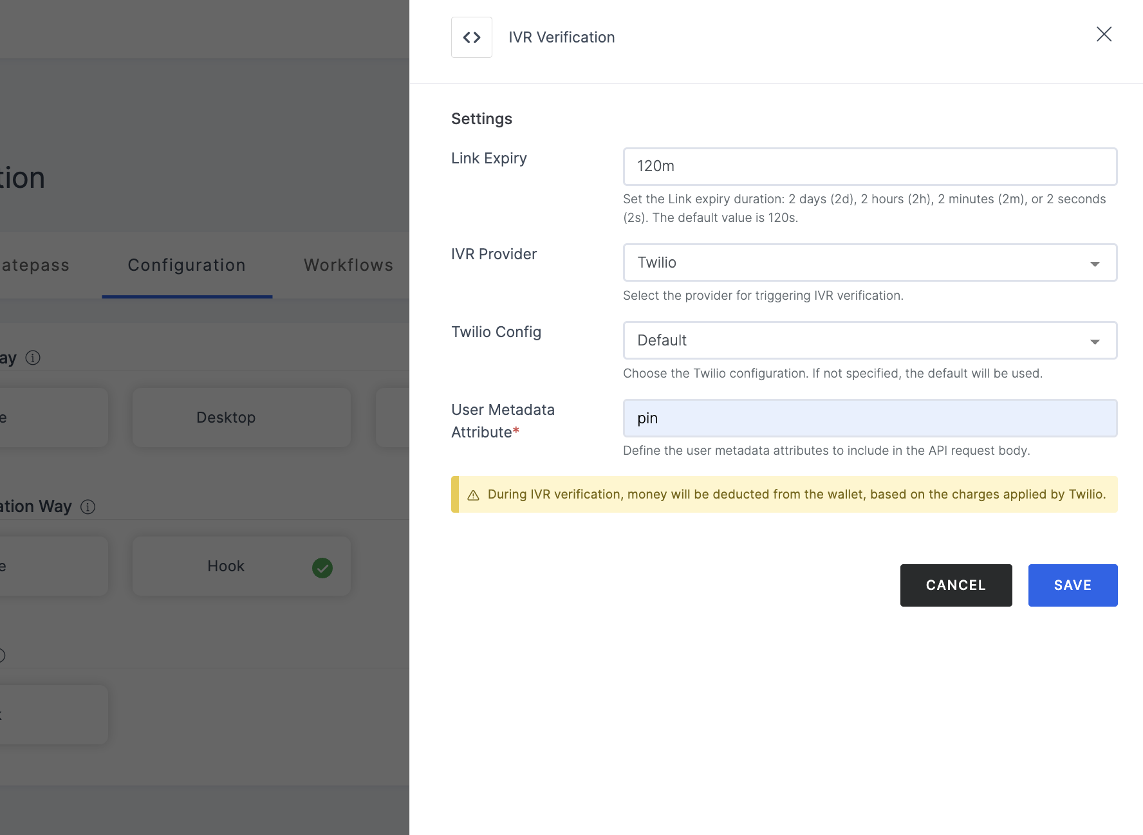Screen dimensions: 1143x835
Task: Open the IVR Provider dropdown showing Twilio
Action: pos(870,262)
